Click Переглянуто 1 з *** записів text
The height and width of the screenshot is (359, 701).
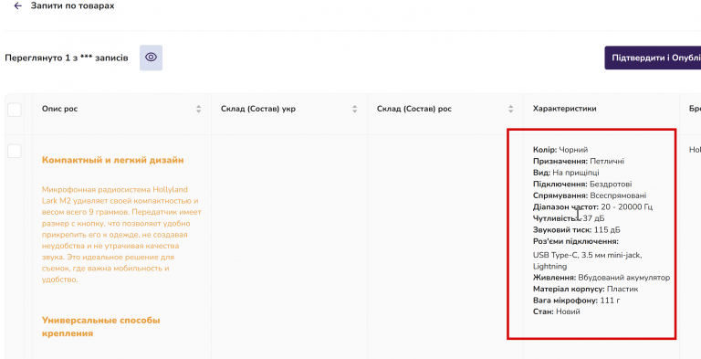[66, 58]
